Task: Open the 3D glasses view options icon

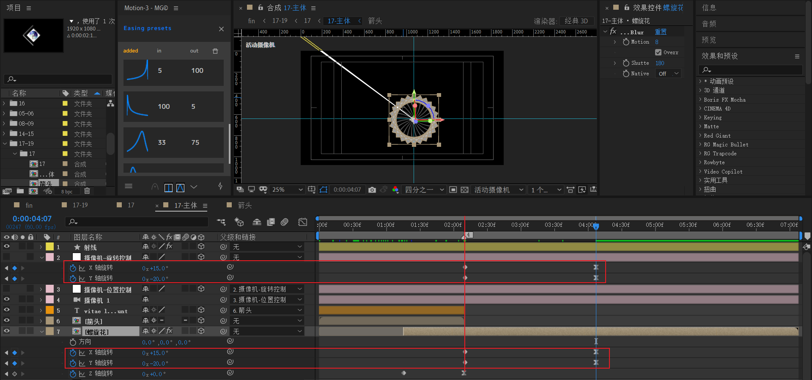Action: click(263, 190)
